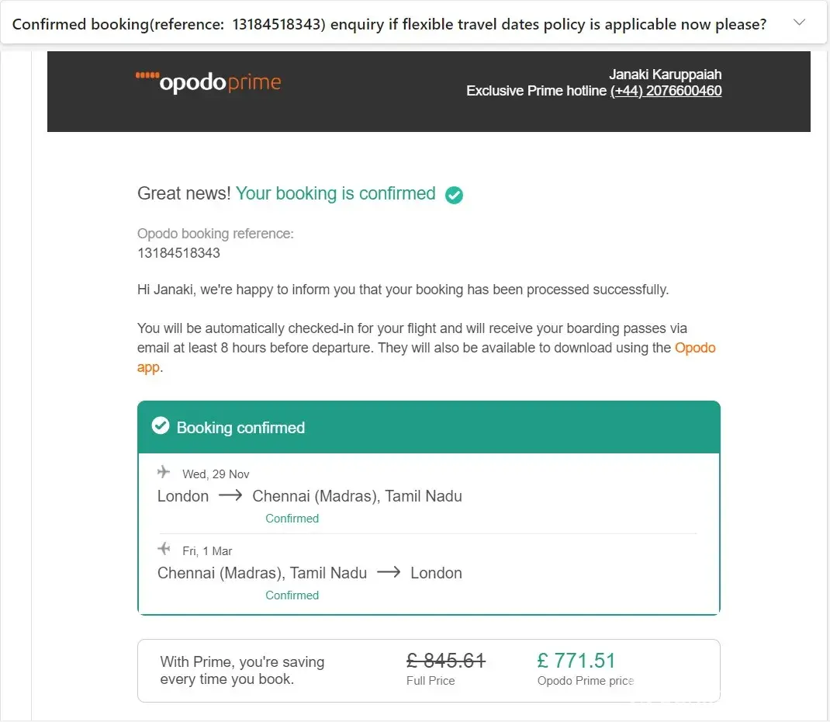The height and width of the screenshot is (722, 830).
Task: Click the crossed-out full price £845.61
Action: coord(446,661)
